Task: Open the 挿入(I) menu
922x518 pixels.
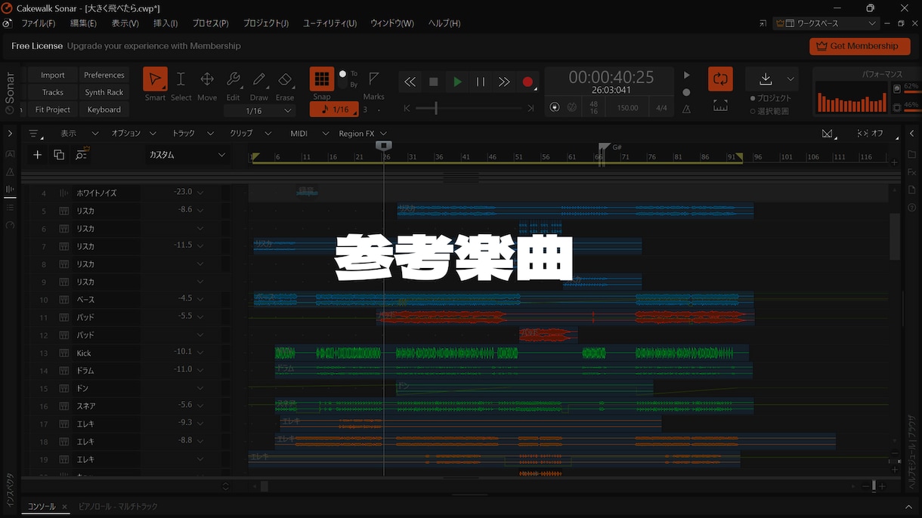Action: tap(166, 23)
